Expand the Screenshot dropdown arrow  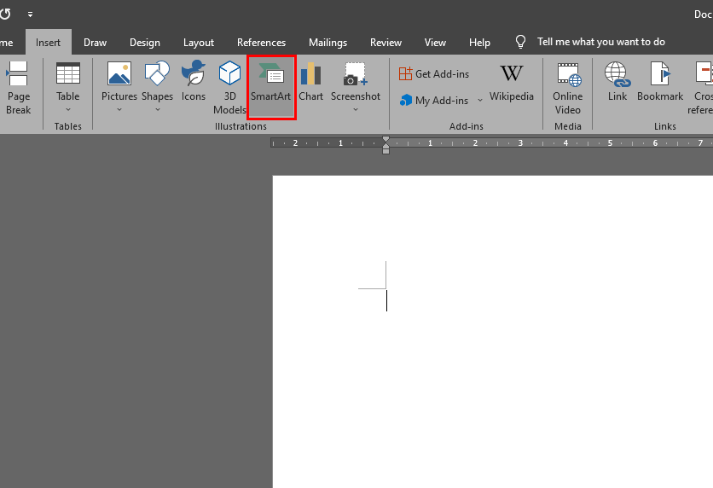click(x=356, y=109)
